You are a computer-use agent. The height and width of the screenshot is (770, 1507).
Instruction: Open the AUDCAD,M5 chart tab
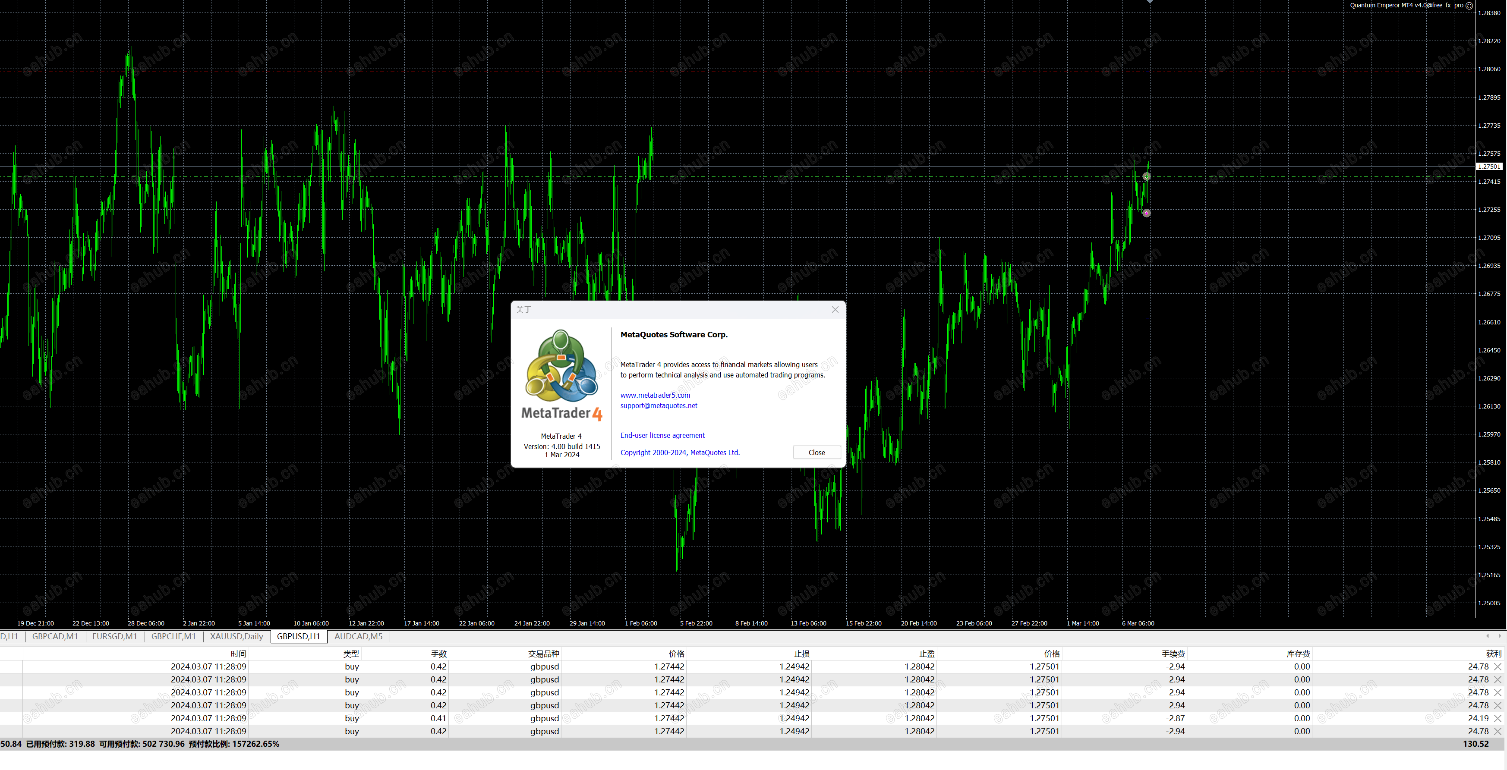coord(358,637)
